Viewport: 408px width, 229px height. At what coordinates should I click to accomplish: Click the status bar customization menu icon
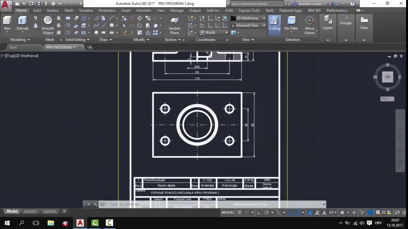[x=404, y=212]
